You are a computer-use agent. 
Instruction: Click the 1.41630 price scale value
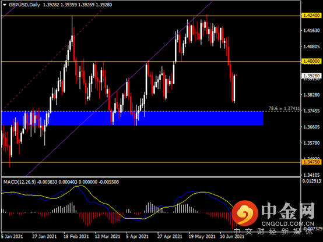tap(311, 31)
